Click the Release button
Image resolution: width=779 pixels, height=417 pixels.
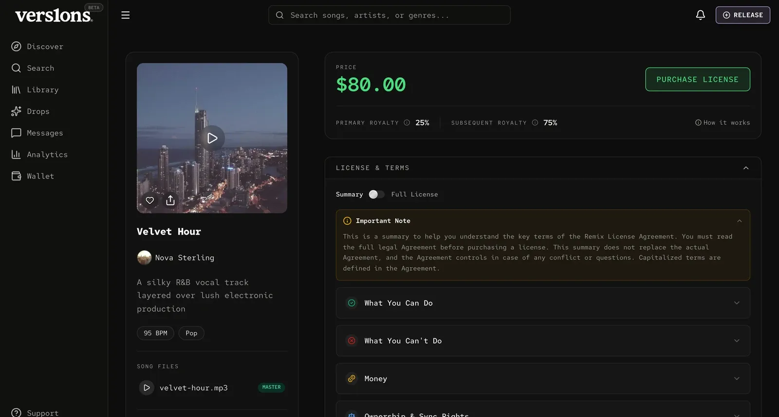(x=743, y=15)
